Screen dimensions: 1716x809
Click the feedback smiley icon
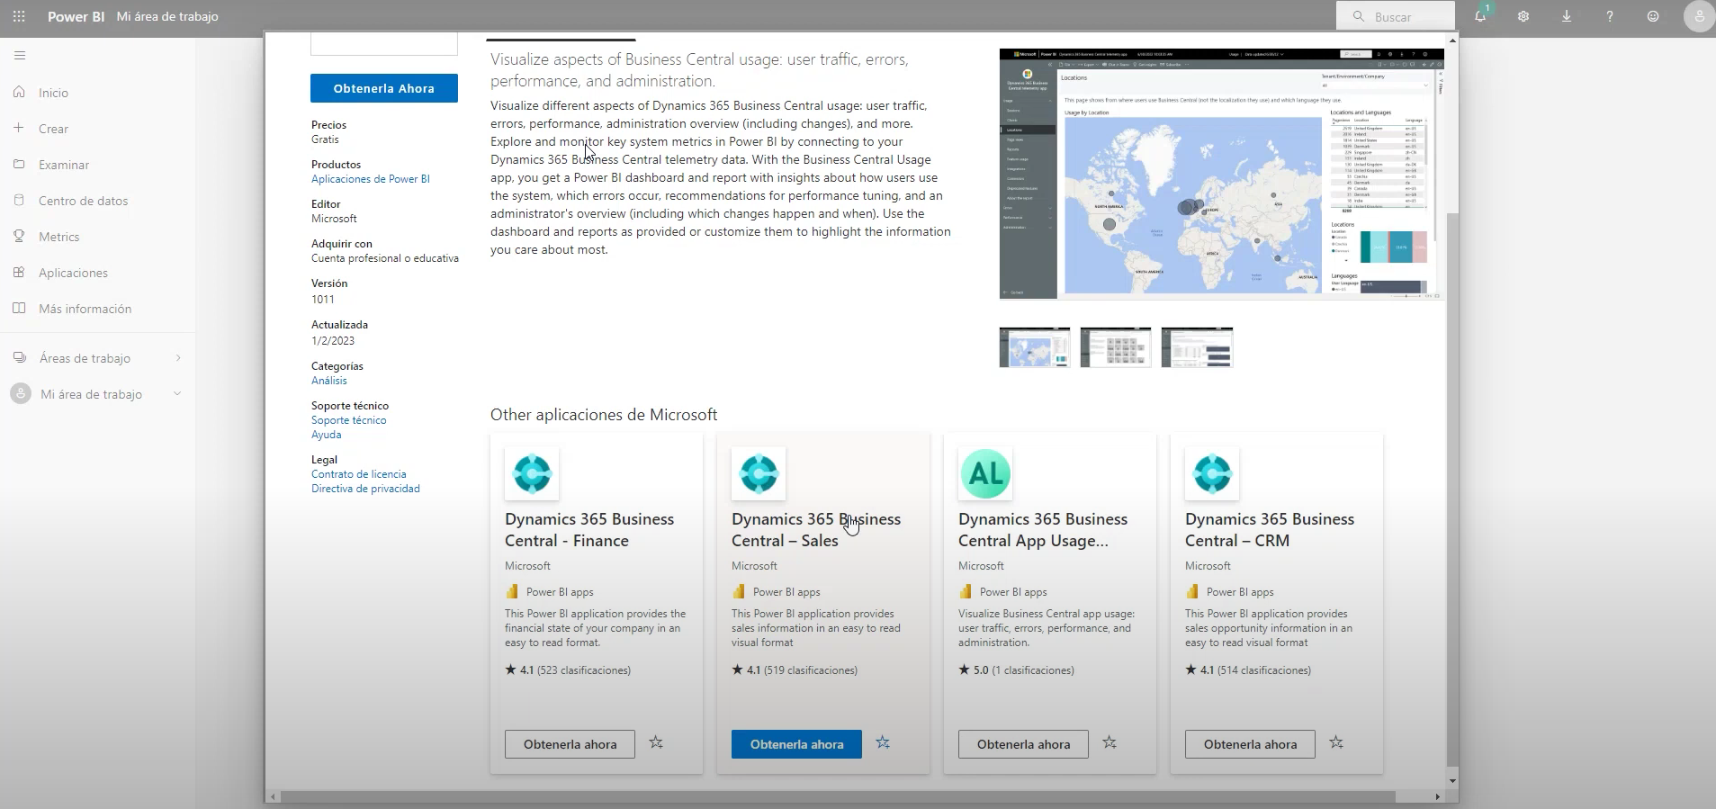(x=1653, y=16)
